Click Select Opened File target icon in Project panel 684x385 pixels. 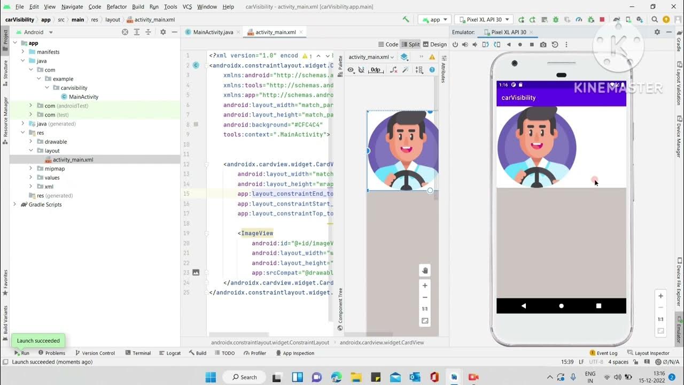tap(125, 32)
